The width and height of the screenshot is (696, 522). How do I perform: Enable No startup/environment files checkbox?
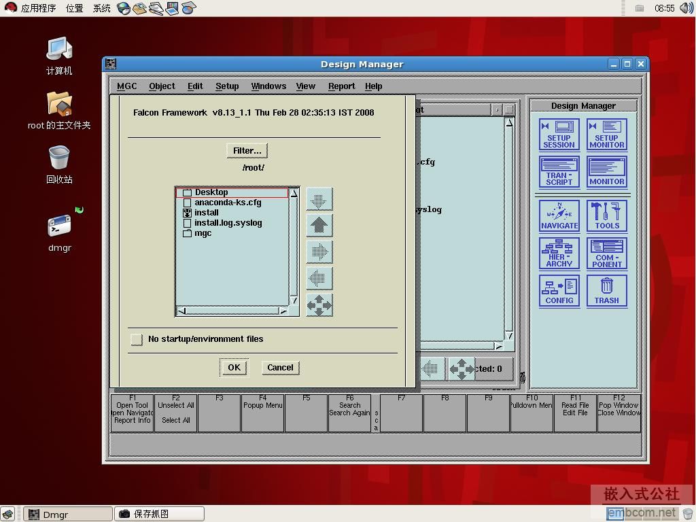137,339
